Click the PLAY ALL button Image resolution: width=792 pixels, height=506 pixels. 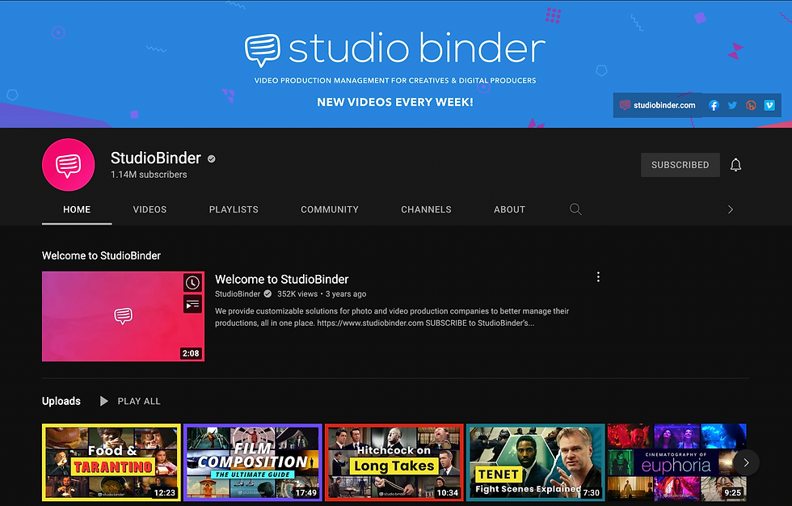click(130, 401)
